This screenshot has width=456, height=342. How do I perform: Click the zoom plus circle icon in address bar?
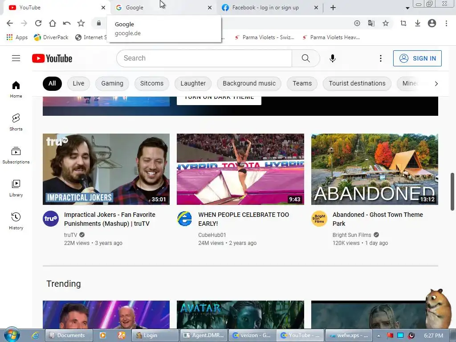357,23
